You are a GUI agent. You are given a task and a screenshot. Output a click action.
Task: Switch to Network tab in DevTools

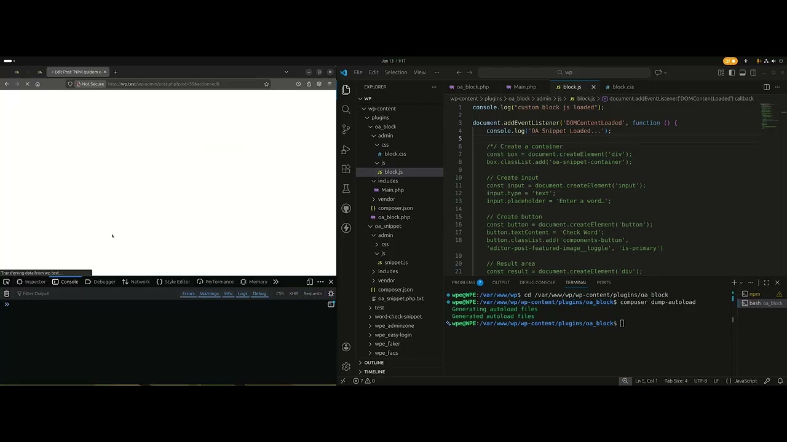pos(136,282)
